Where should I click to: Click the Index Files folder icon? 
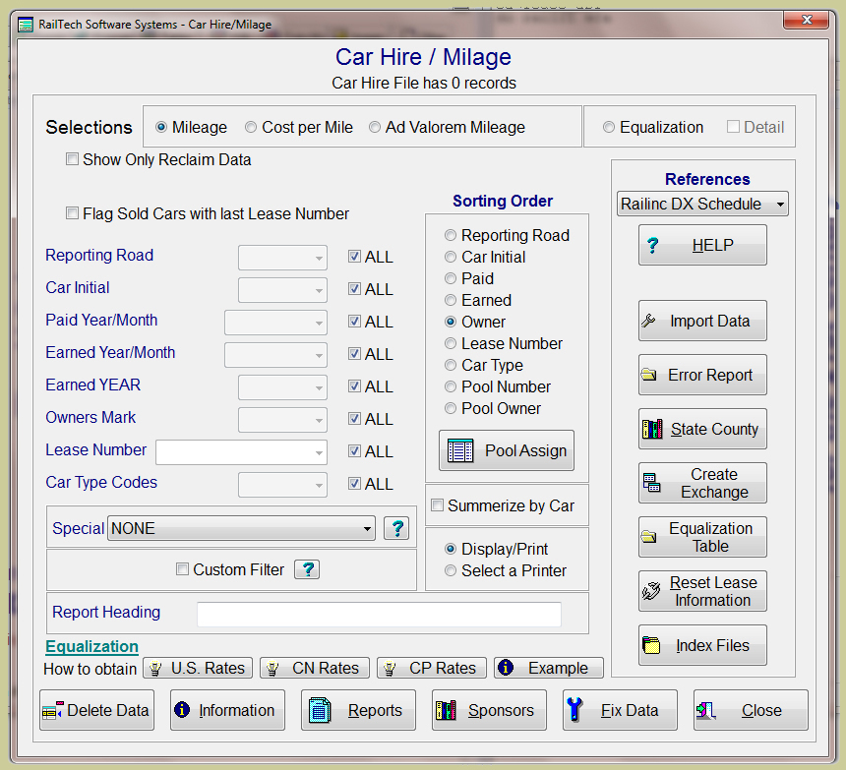click(x=651, y=645)
